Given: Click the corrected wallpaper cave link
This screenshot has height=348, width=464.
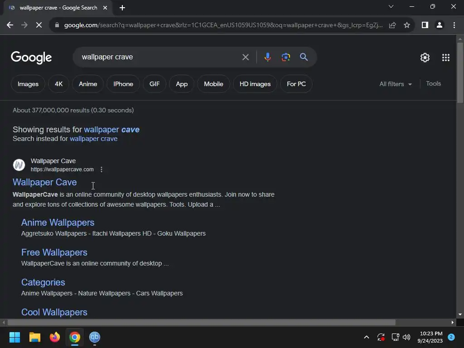Looking at the screenshot, I should (x=111, y=130).
